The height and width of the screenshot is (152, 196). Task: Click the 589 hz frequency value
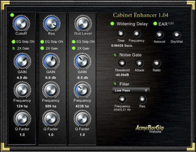click(x=51, y=106)
